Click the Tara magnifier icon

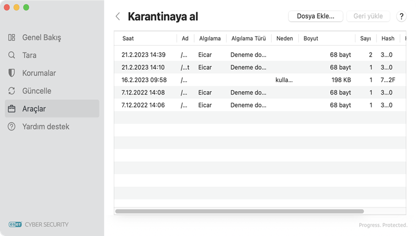[x=12, y=55]
